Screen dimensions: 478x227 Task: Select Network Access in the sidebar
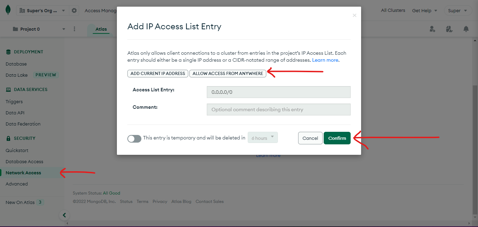point(23,173)
